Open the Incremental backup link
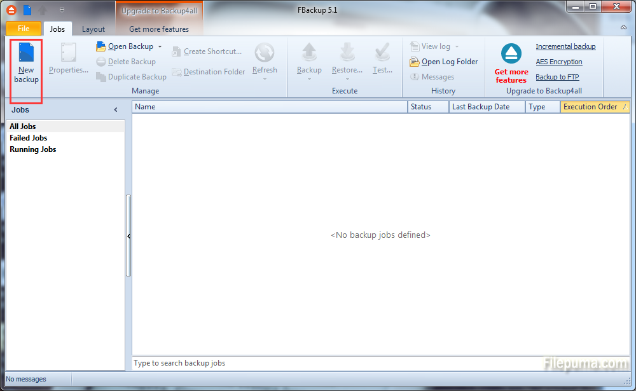The height and width of the screenshot is (391, 636). (x=565, y=46)
